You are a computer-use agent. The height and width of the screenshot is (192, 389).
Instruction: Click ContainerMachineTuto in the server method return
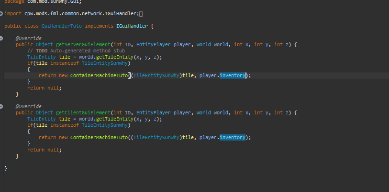(x=99, y=75)
